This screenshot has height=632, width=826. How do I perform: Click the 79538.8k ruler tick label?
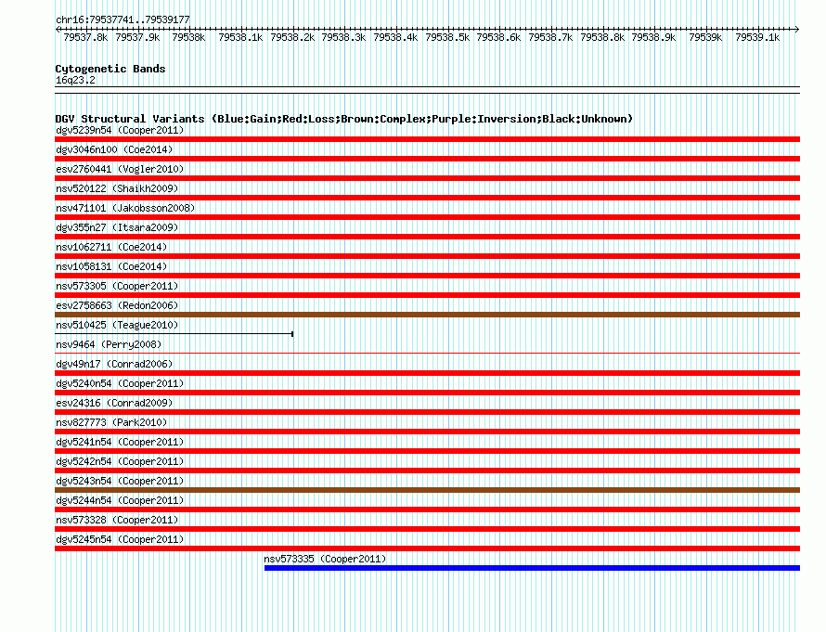click(x=602, y=37)
